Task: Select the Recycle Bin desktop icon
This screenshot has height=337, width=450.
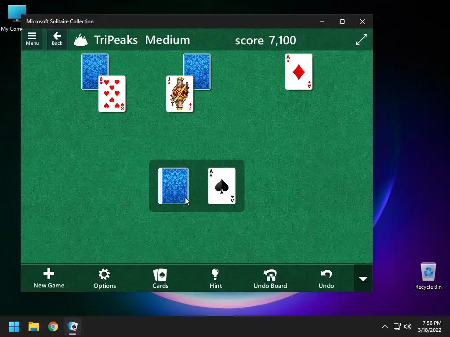Action: (x=428, y=276)
